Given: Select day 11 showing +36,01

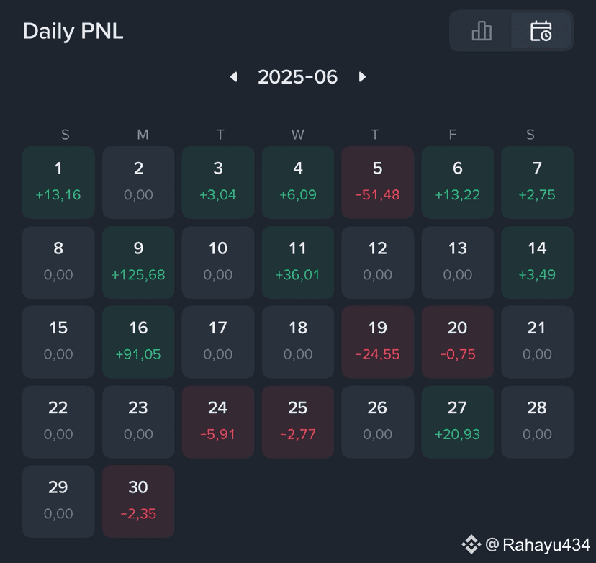Looking at the screenshot, I should [x=298, y=262].
